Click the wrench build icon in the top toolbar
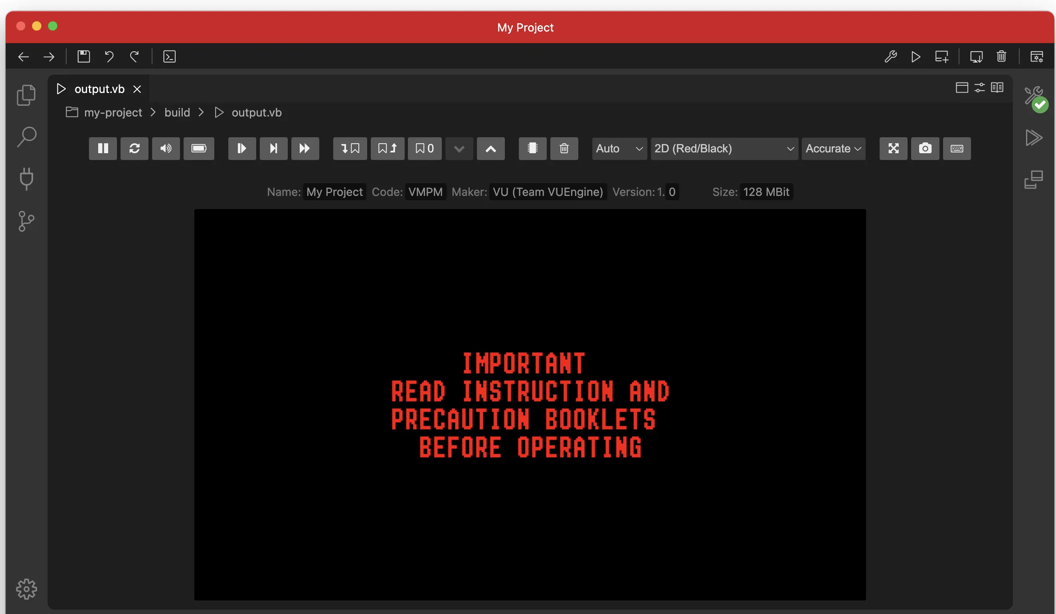Image resolution: width=1056 pixels, height=614 pixels. [x=890, y=56]
